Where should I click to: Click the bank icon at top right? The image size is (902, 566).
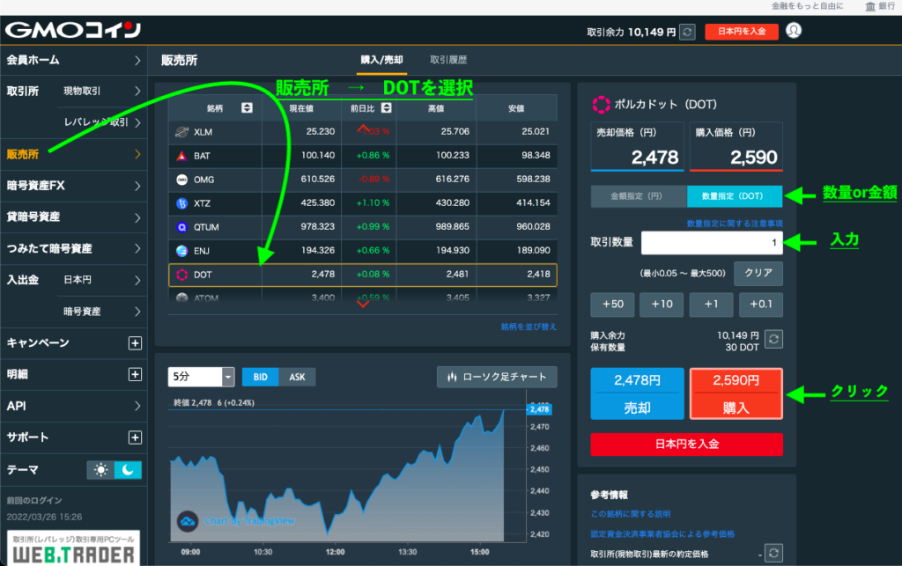[x=870, y=6]
